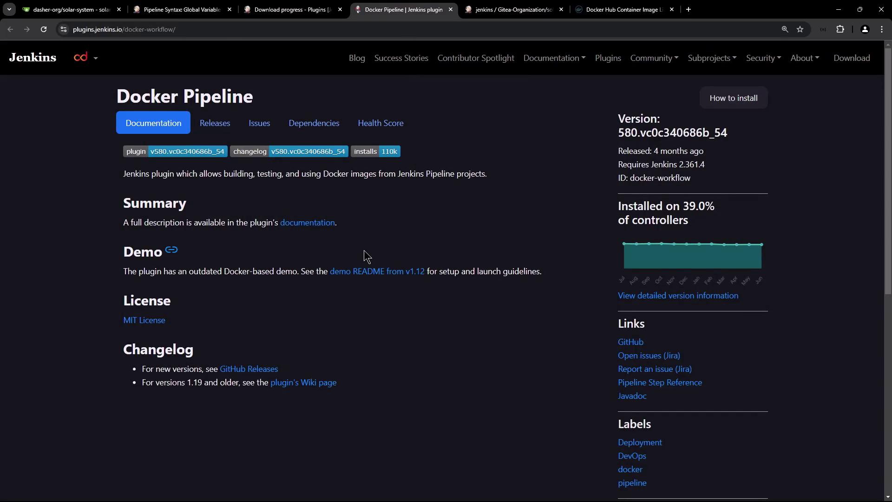
Task: Click the How to install button
Action: tap(733, 98)
